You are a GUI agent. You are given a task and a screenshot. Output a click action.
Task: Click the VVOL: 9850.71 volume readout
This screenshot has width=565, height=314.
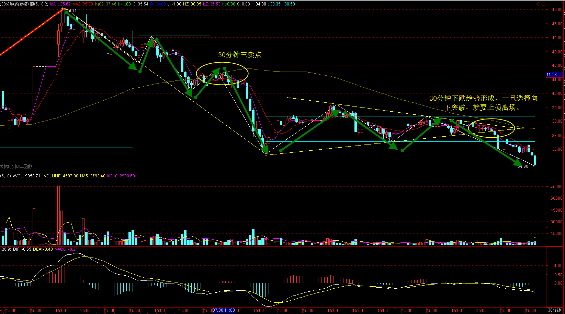(26, 176)
